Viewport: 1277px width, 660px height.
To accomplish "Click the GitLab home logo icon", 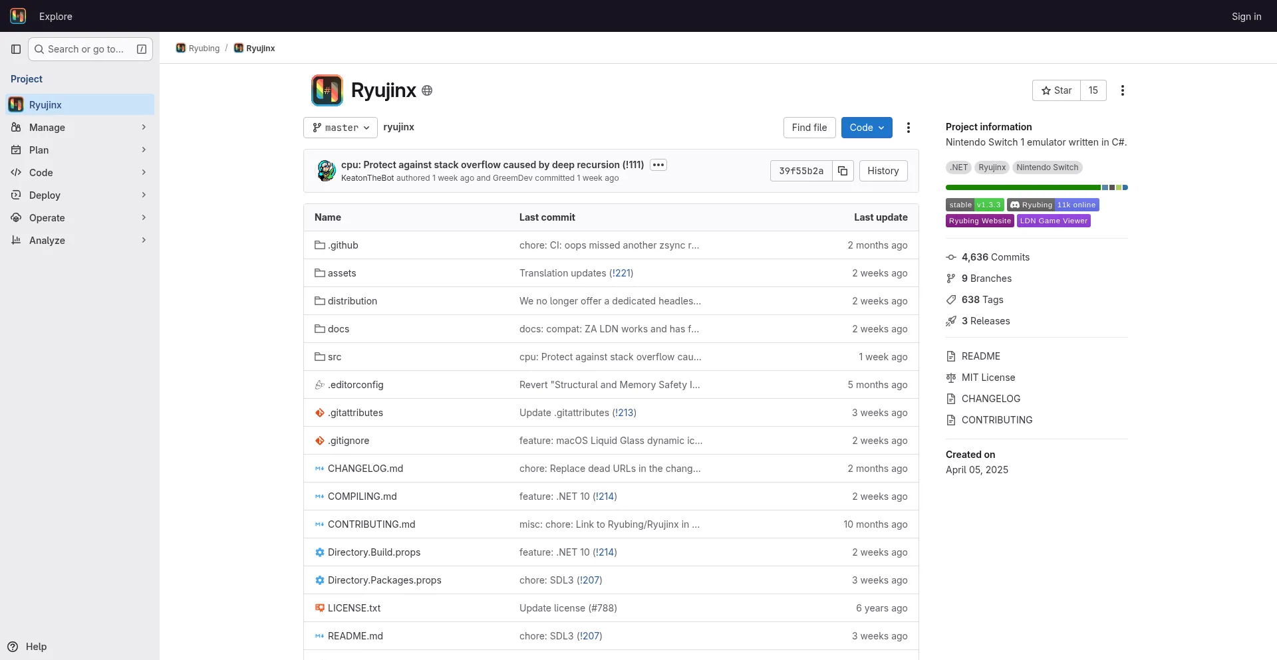I will pyautogui.click(x=18, y=16).
